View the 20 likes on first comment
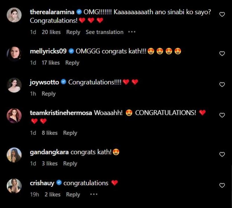232x208 pixels. [x=51, y=32]
